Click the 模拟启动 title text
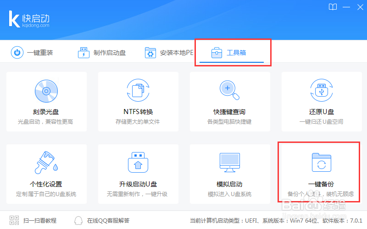The height and width of the screenshot is (229, 367). [229, 184]
